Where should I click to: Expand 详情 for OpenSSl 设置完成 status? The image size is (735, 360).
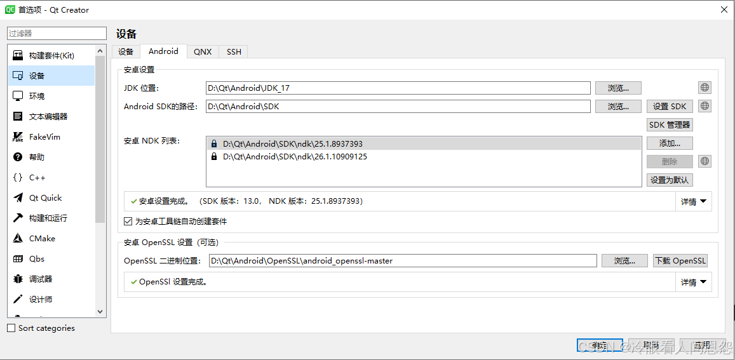tap(693, 282)
